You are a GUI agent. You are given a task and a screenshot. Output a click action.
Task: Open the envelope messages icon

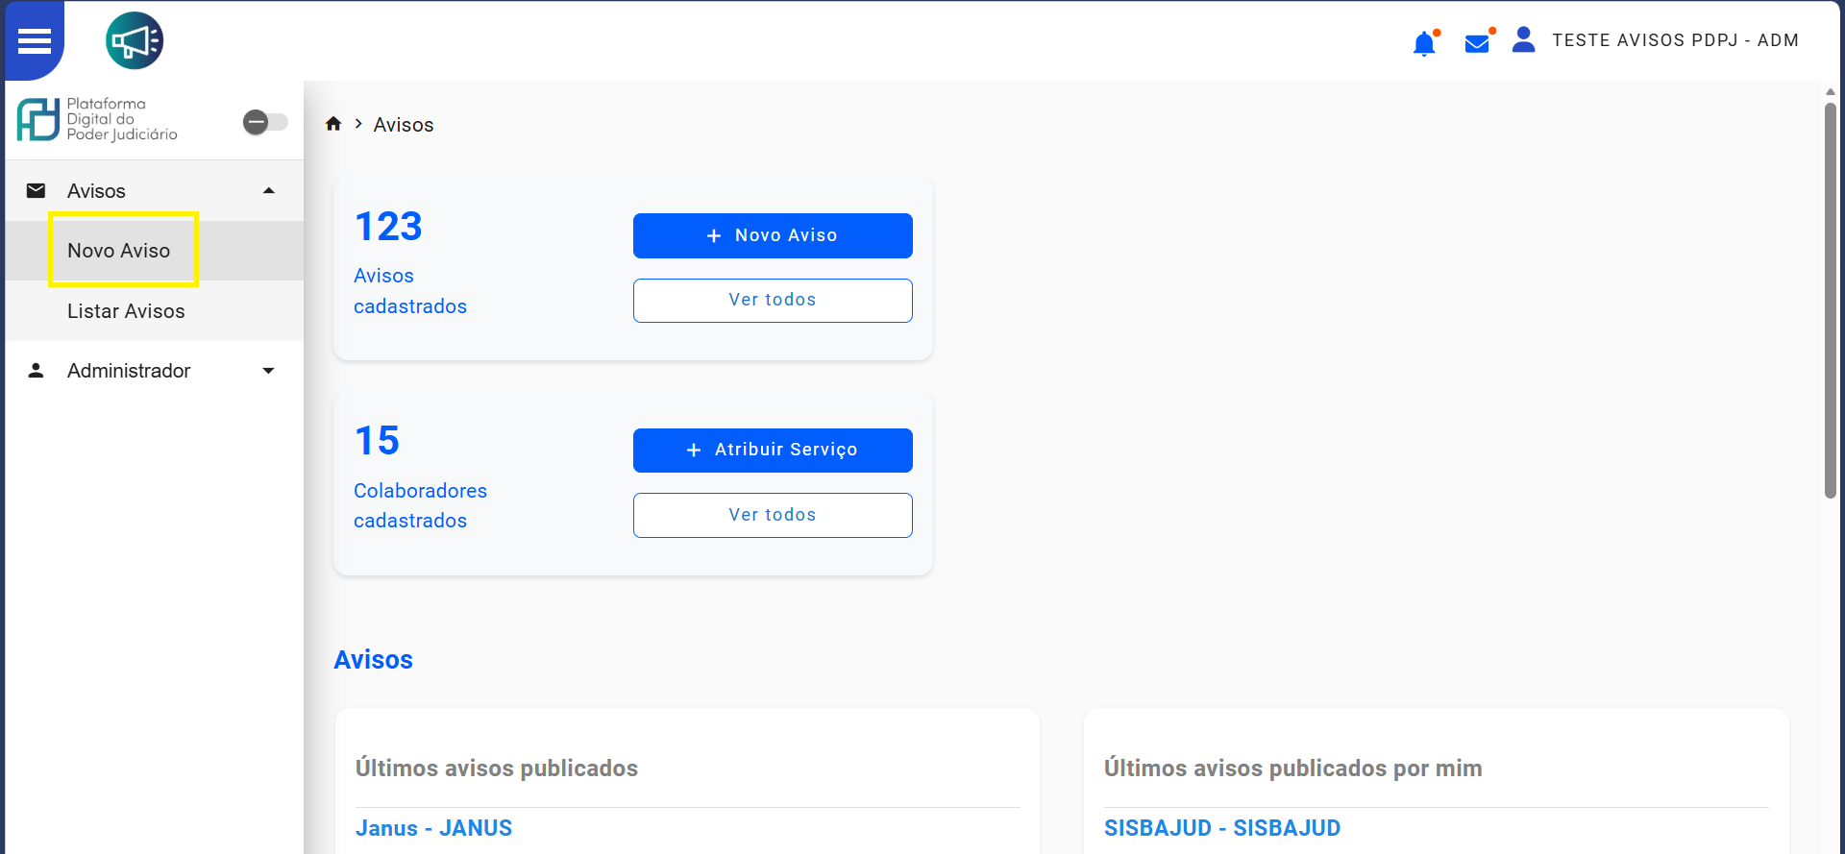tap(1477, 43)
